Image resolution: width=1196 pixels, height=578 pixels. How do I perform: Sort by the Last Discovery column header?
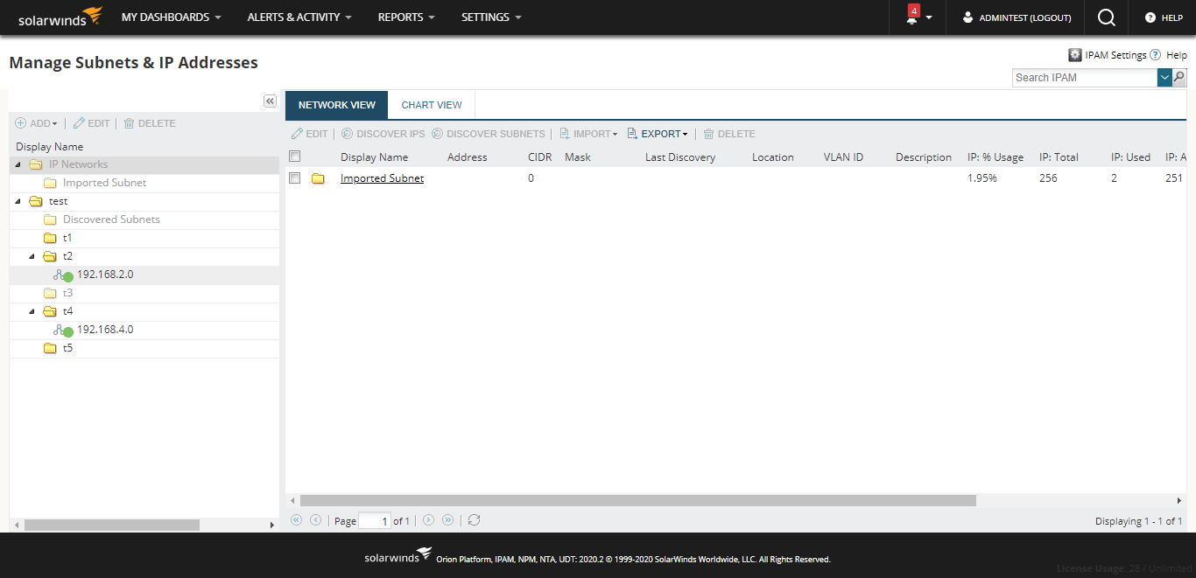point(680,157)
